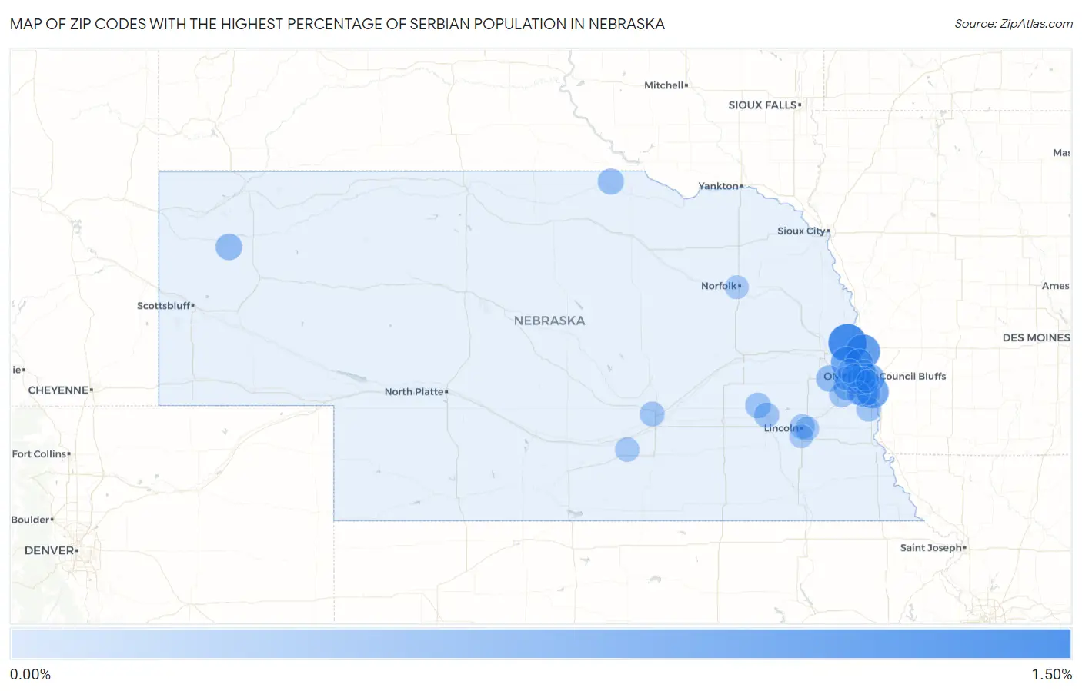Click the map title heading
1082x691 pixels.
(337, 24)
